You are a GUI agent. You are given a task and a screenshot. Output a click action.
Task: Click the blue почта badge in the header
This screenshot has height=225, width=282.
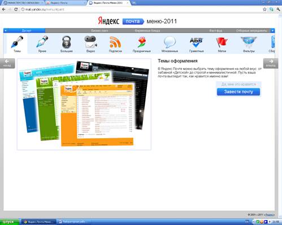click(133, 21)
